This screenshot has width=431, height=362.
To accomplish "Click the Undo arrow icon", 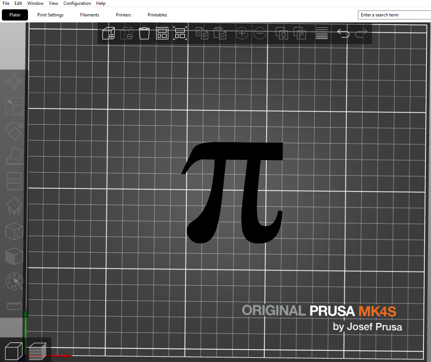I will [x=343, y=33].
